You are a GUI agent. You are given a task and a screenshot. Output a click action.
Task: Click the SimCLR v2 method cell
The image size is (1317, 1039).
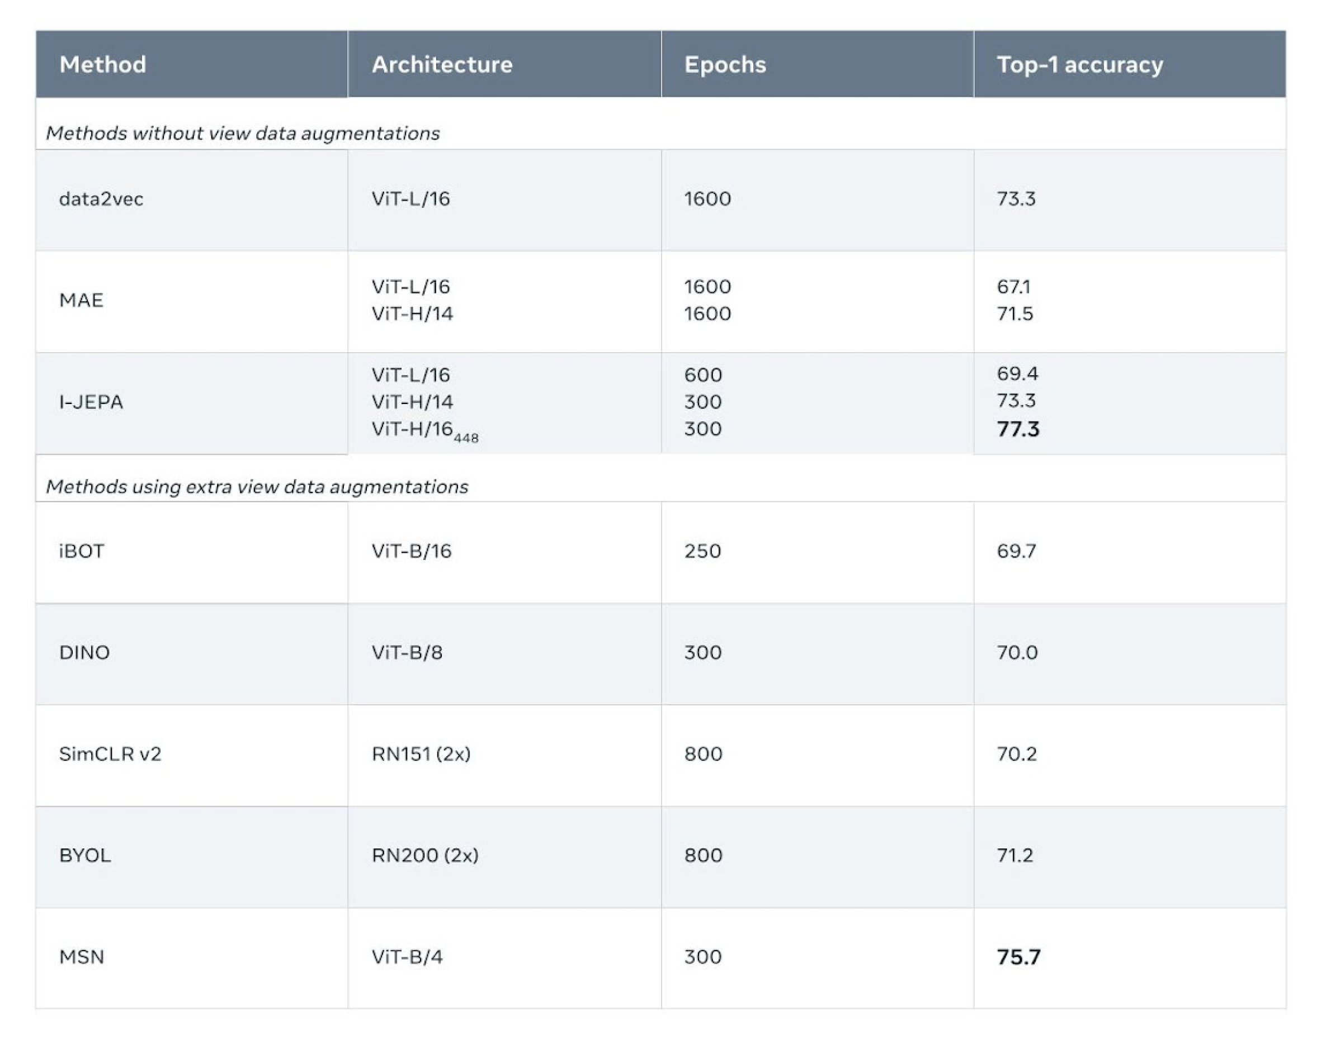click(x=110, y=755)
